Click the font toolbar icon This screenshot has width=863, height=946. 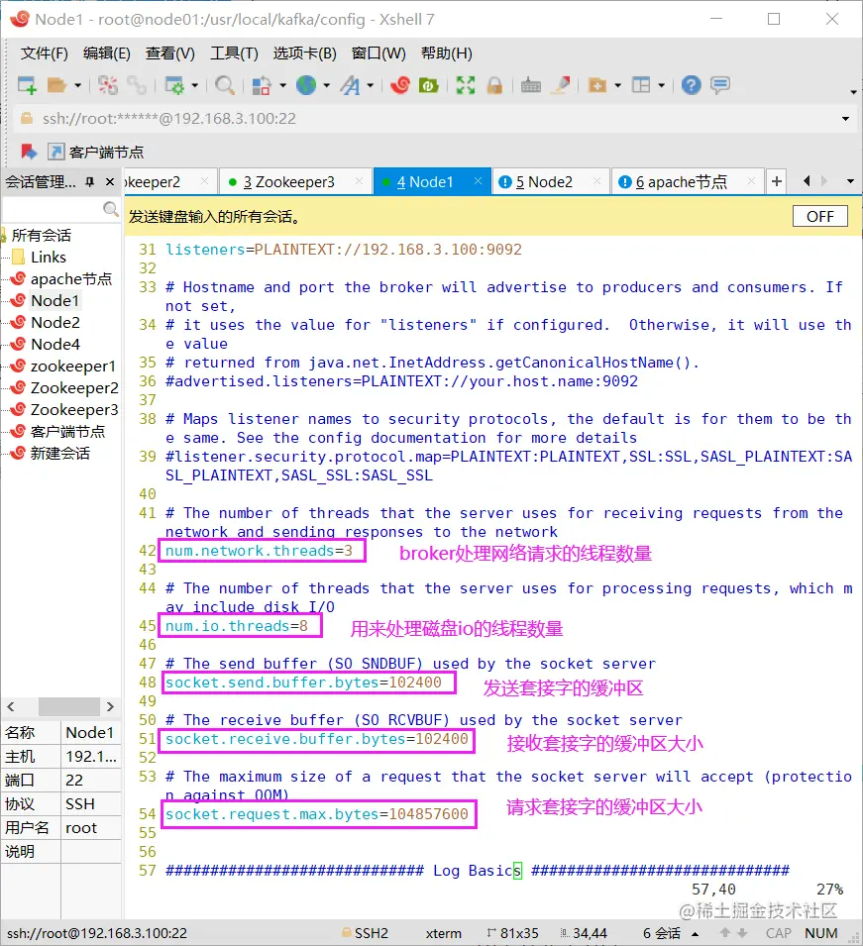350,85
